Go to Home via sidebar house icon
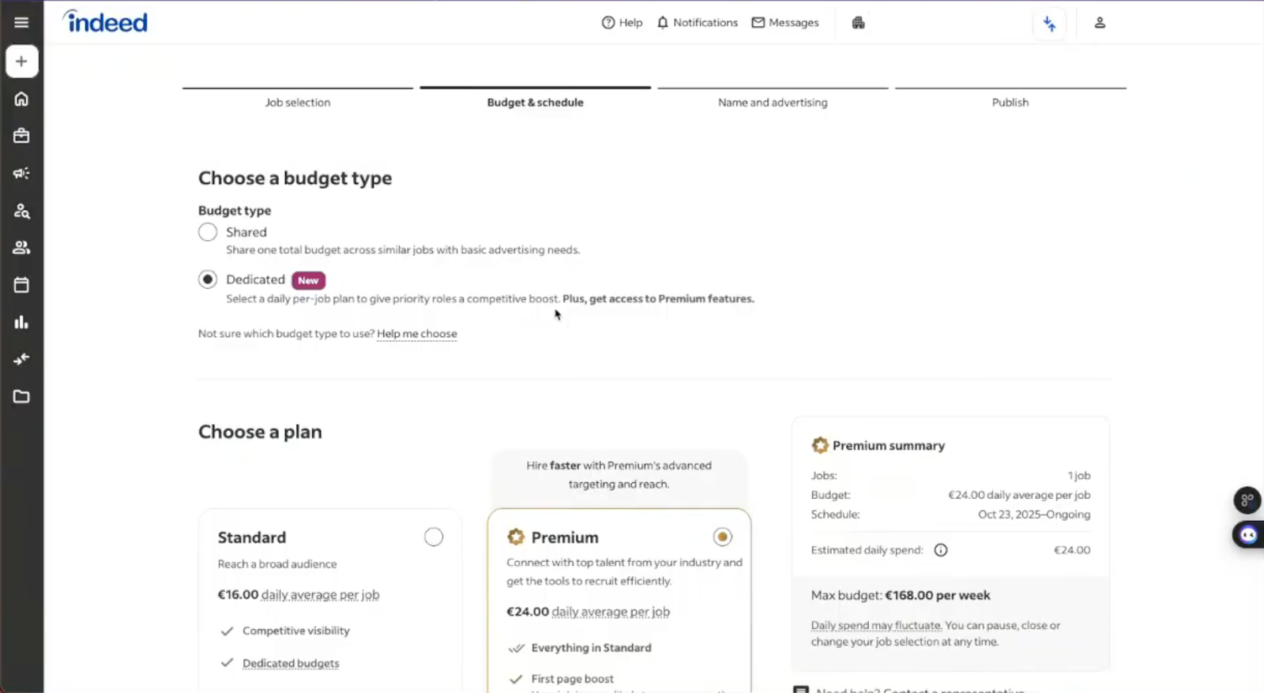The height and width of the screenshot is (693, 1264). 21,99
